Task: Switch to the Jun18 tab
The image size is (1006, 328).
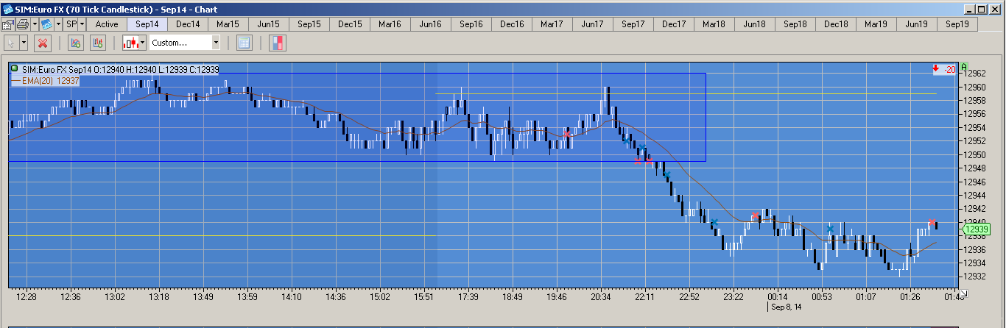Action: 755,24
